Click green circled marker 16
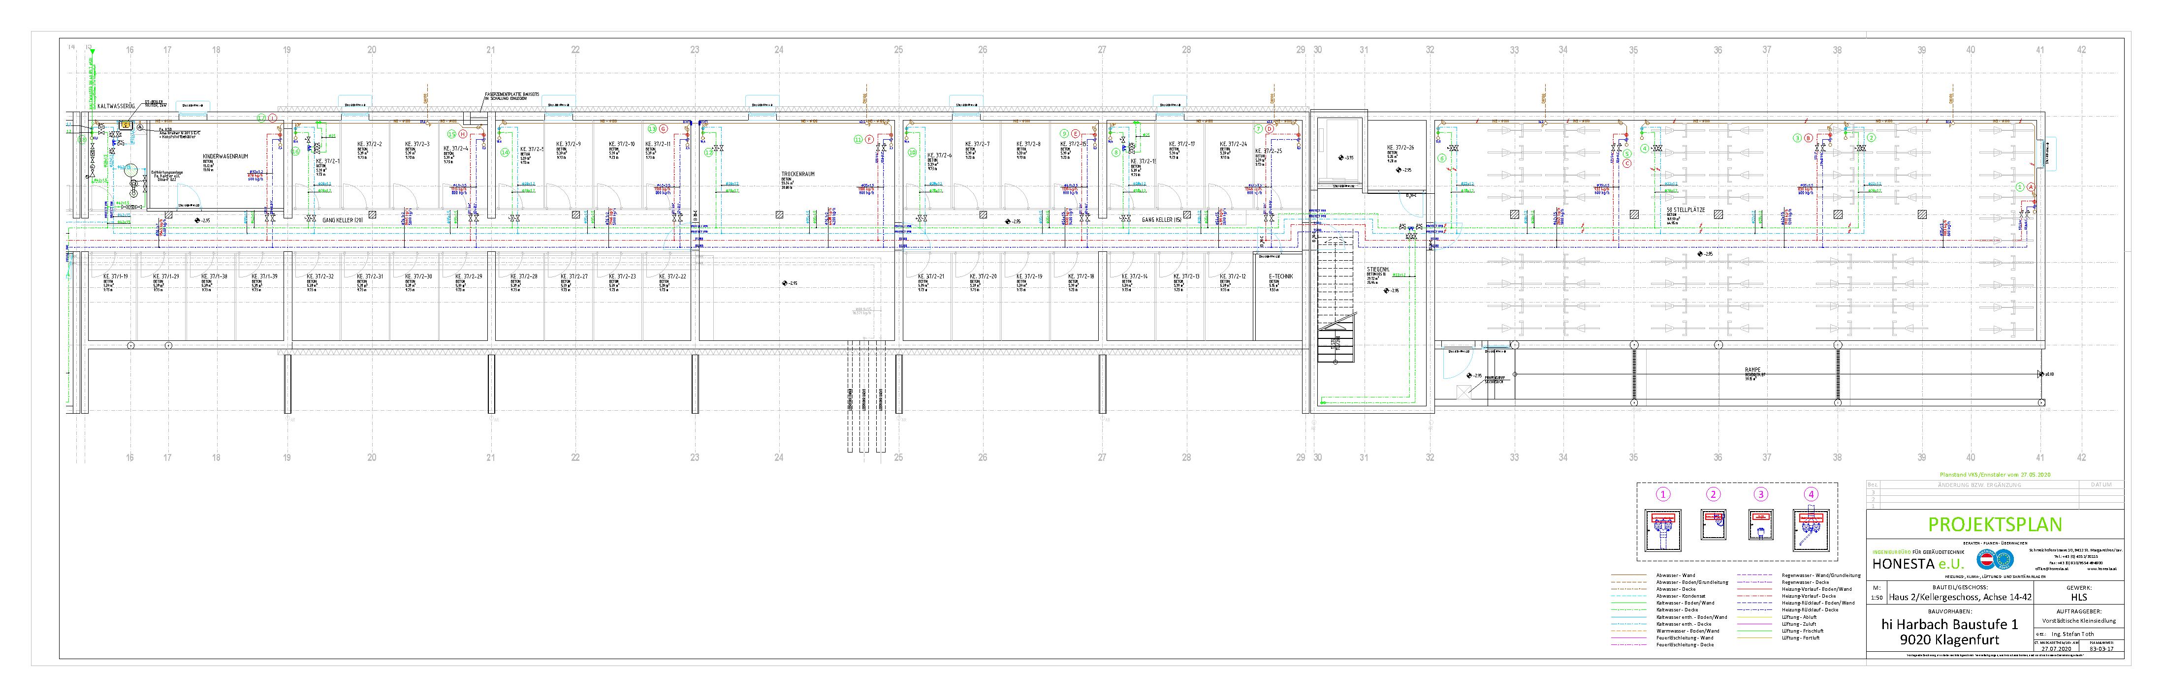 coord(295,152)
